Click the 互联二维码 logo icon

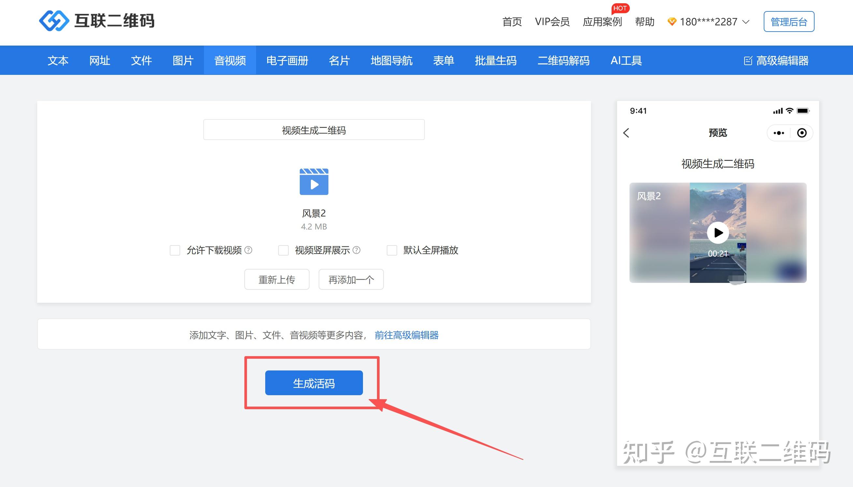(54, 21)
